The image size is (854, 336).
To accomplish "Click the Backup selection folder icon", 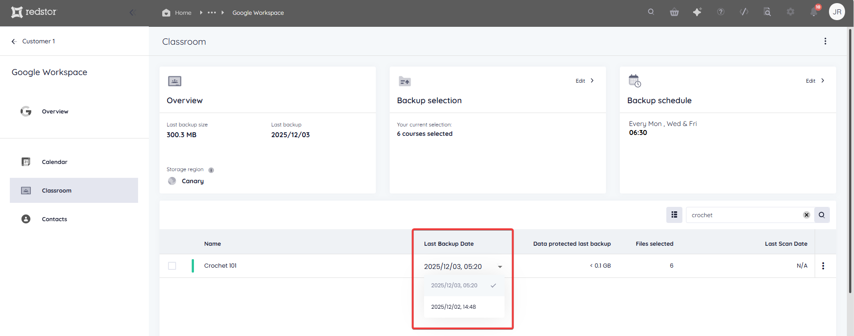I will 404,81.
